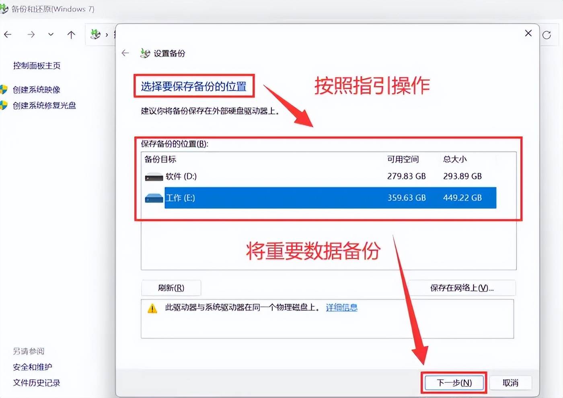563x398 pixels.
Task: Open the recent locations chevron dropdown
Action: 51,35
